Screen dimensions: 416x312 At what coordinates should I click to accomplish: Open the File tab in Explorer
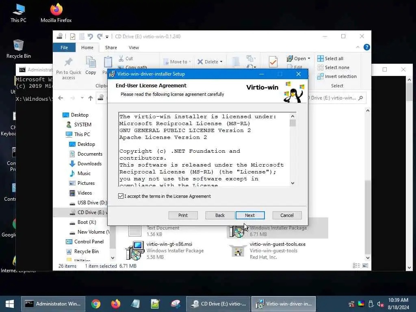[64, 48]
